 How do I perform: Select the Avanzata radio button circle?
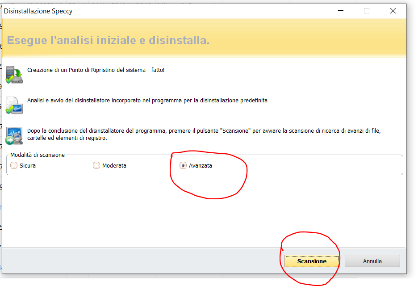pos(183,165)
